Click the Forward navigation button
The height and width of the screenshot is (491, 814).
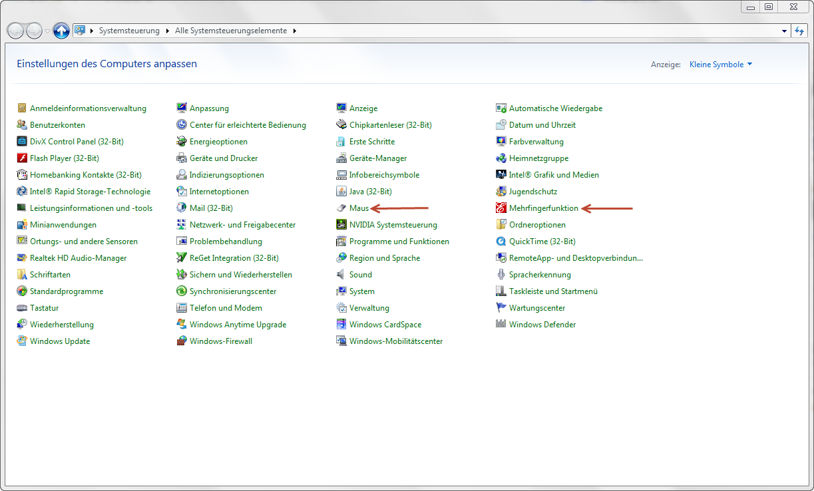pyautogui.click(x=34, y=31)
